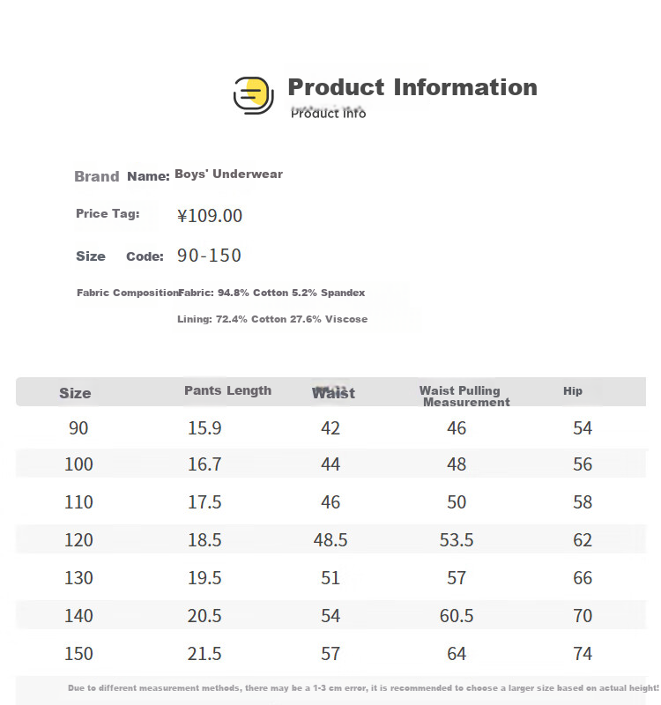Click the fabric cotton spandex composition line
The image size is (661, 705).
tap(271, 293)
